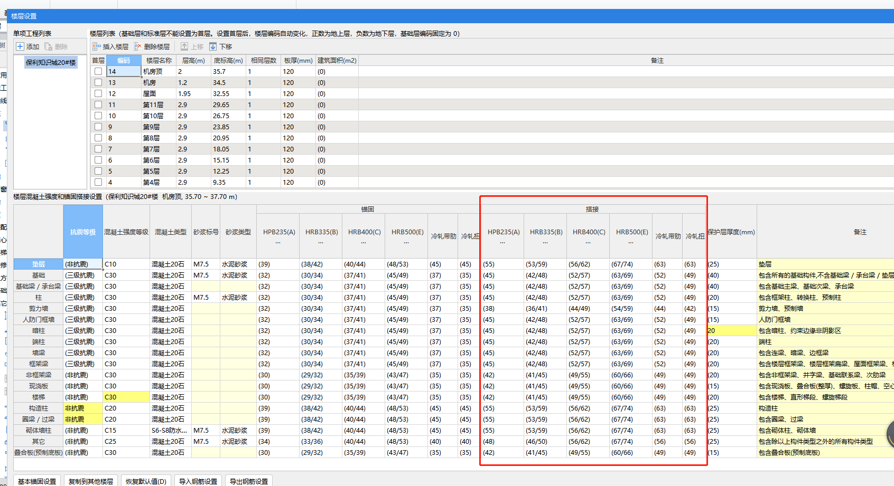Click C25 strength cell in 其它 row
894x486 pixels.
click(x=126, y=441)
